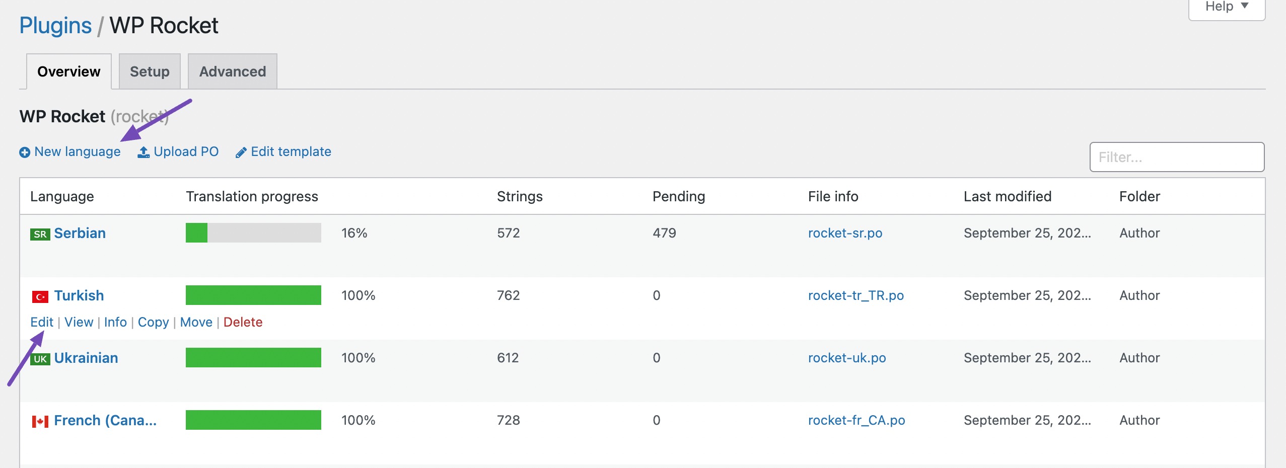Click the Serbian 16% progress bar
Screen dimensions: 1286x468
point(253,233)
